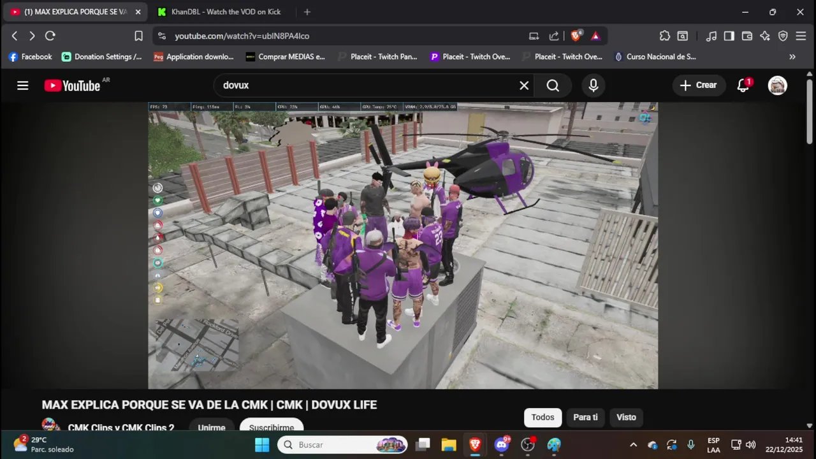Open the weather widget showing 29°C

pos(45,444)
